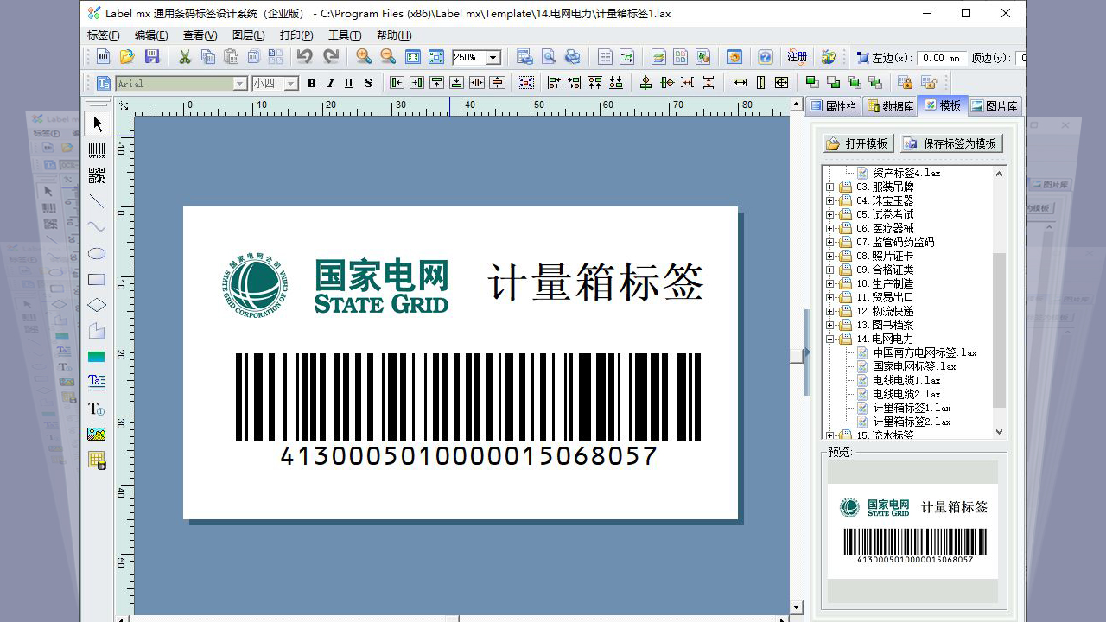Select the barcode tool

click(x=97, y=149)
